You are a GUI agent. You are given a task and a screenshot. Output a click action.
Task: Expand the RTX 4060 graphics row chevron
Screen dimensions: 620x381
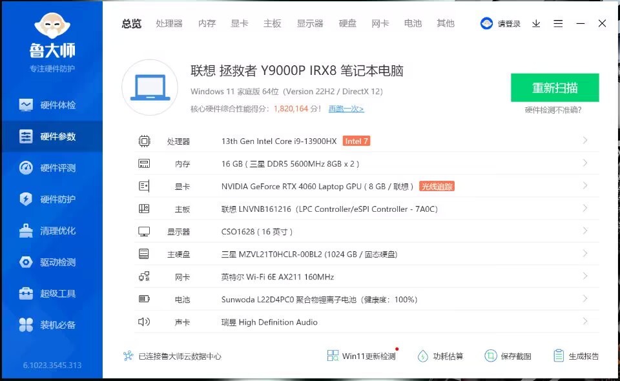click(585, 185)
